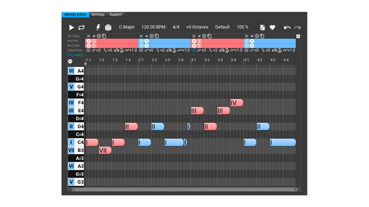Click the horizontal scrollbar below the grid
Viewport: 369px width, 207px height.
pos(184,190)
